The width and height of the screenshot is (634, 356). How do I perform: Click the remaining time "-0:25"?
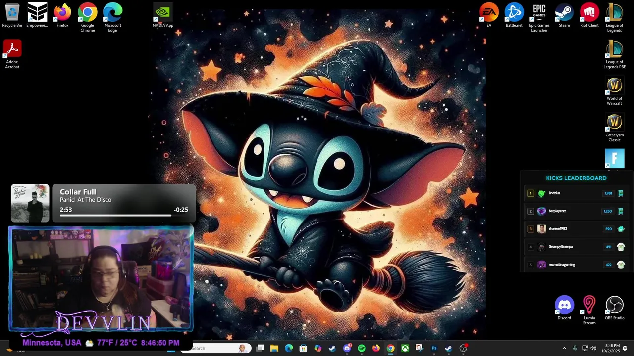(x=181, y=210)
